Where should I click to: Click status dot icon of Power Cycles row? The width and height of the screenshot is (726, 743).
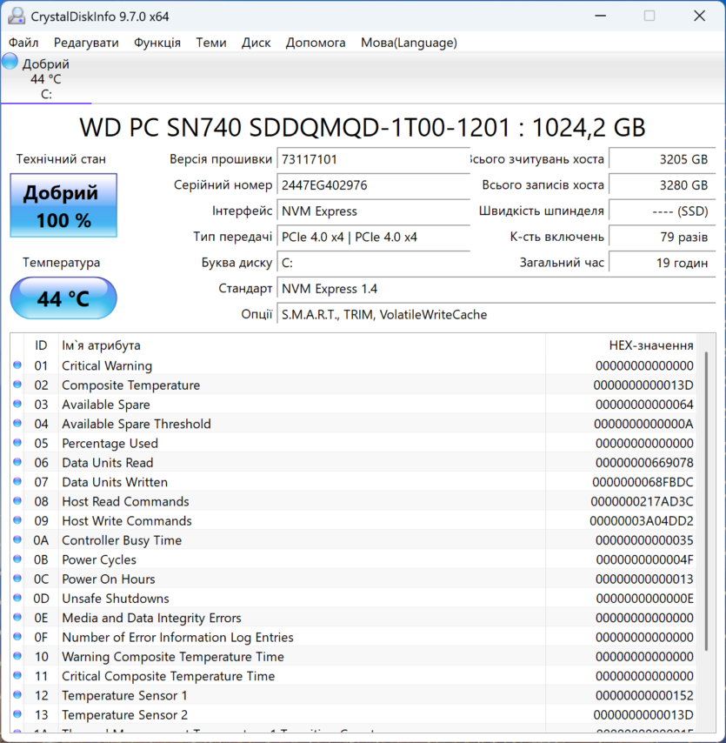[x=17, y=559]
